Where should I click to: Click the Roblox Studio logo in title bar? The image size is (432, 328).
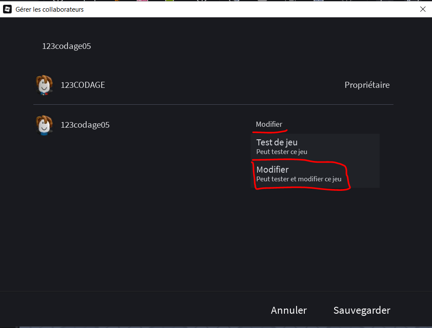tap(7, 9)
